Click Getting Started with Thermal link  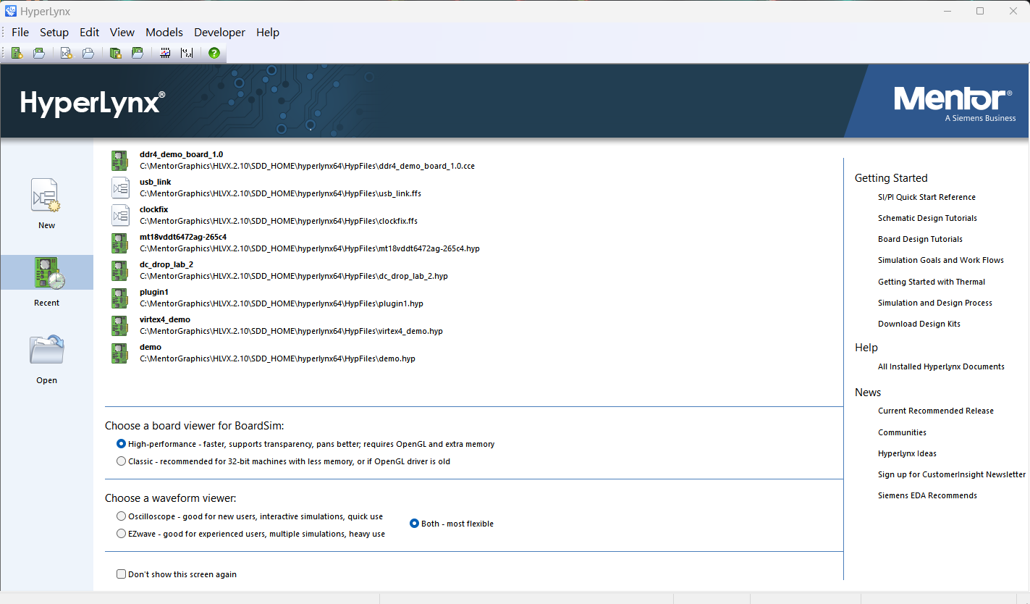click(932, 282)
